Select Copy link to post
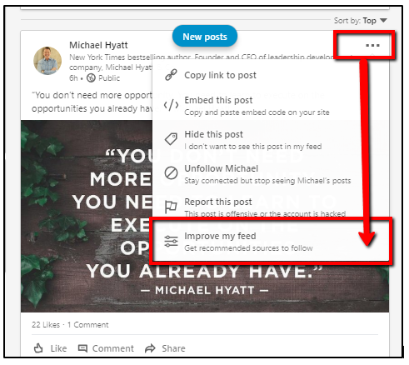 click(220, 75)
